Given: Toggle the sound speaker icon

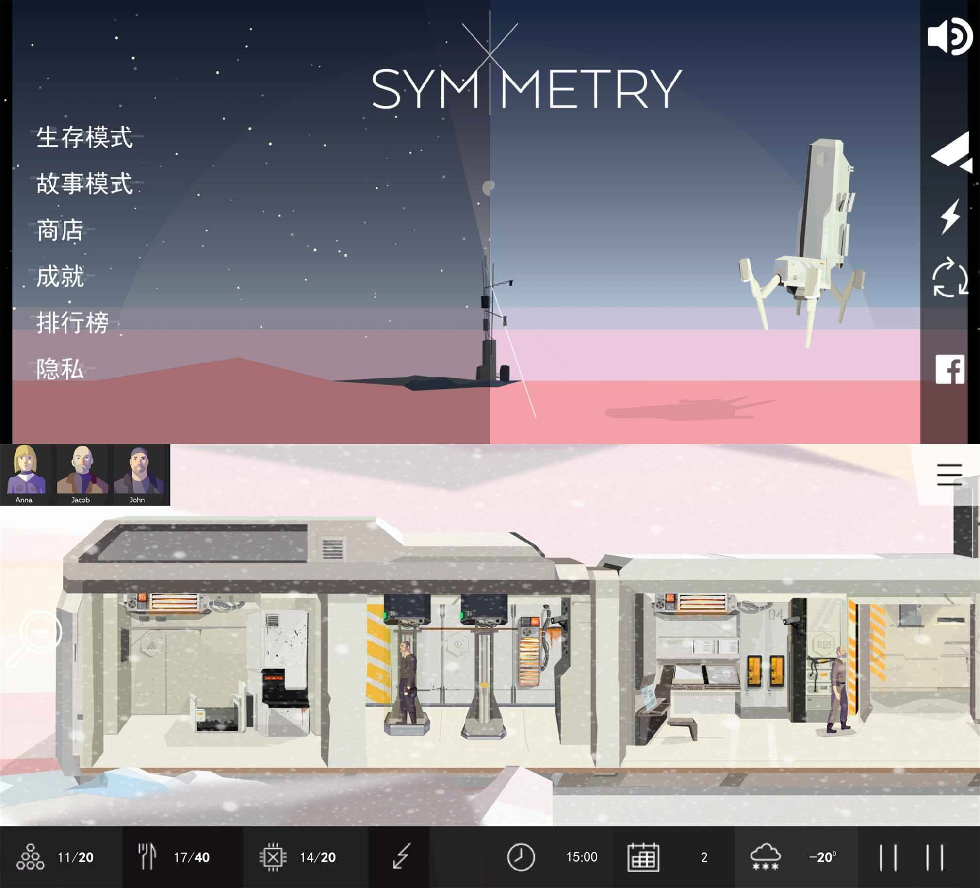Looking at the screenshot, I should tap(950, 37).
